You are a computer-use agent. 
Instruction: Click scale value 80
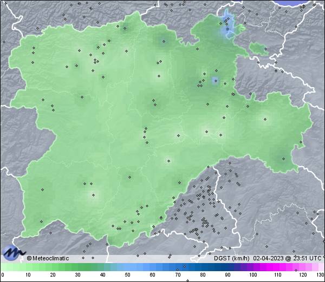(203, 275)
